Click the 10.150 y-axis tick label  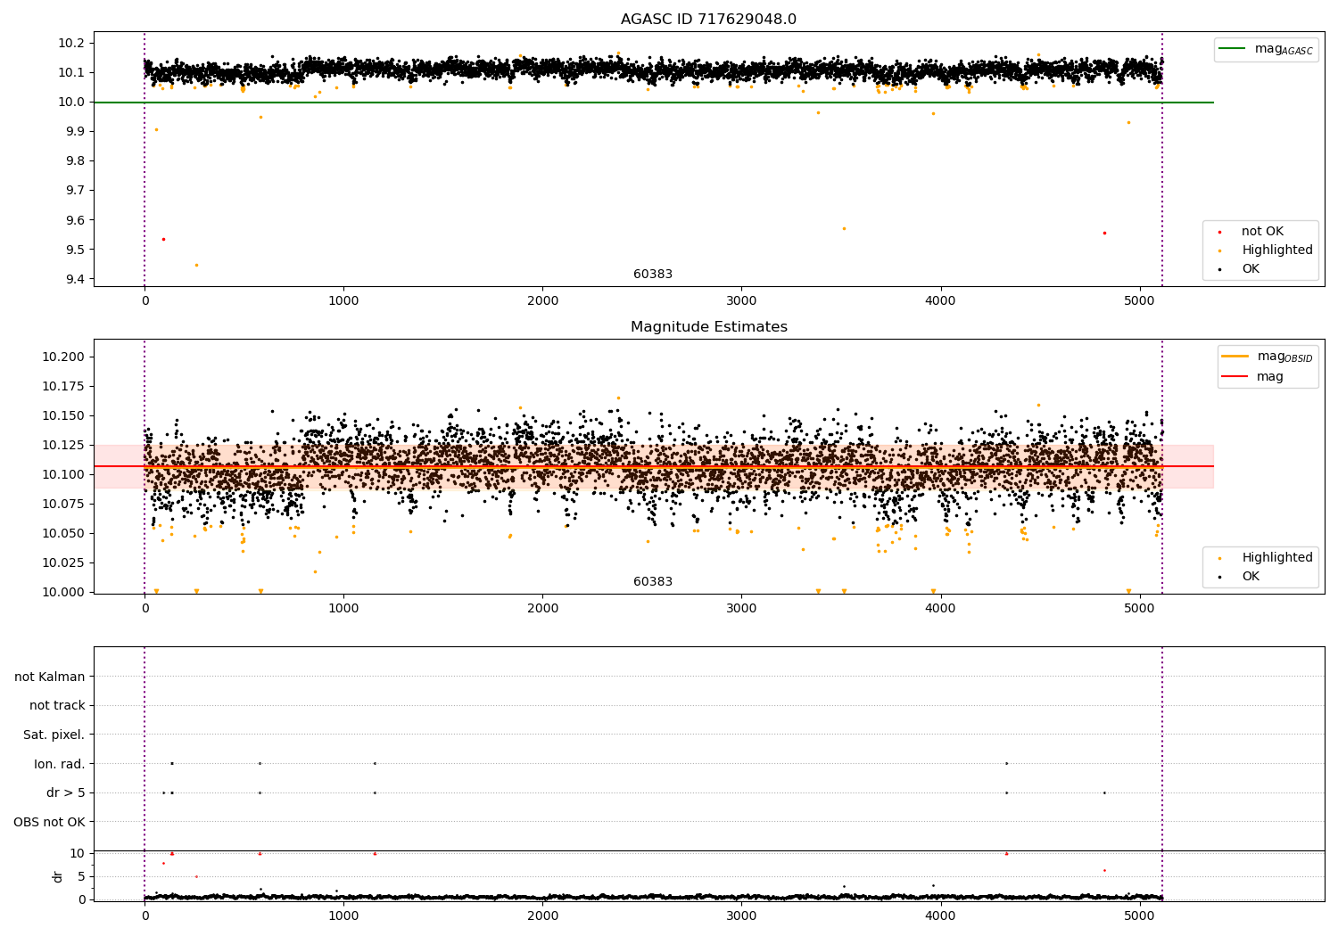[63, 416]
